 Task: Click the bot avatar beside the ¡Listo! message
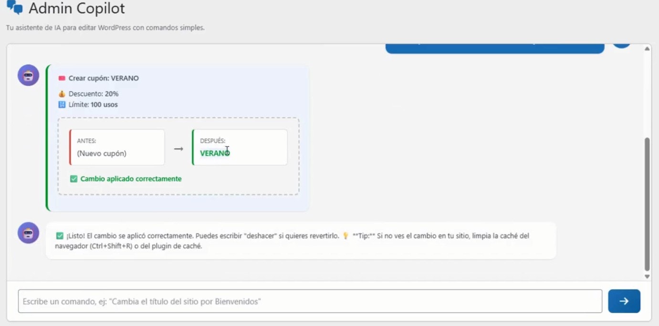pos(28,233)
